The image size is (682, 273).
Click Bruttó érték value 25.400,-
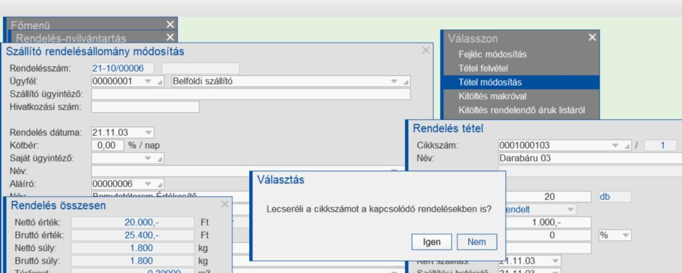133,235
